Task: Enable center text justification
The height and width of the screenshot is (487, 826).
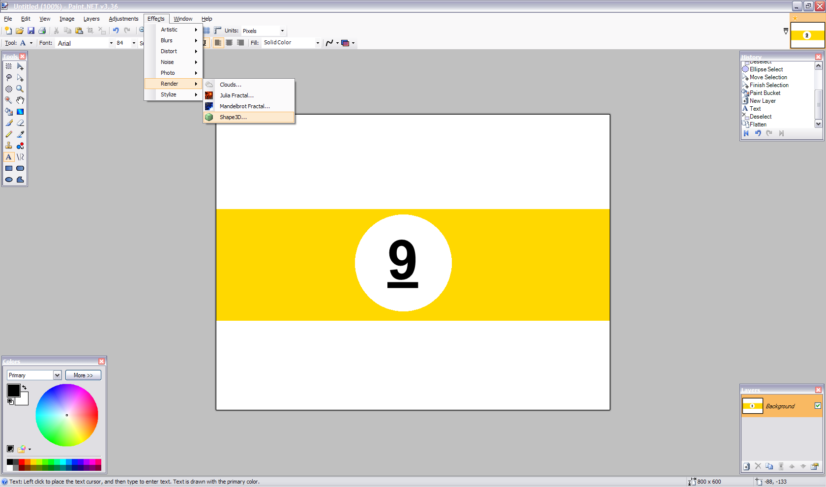Action: 229,43
